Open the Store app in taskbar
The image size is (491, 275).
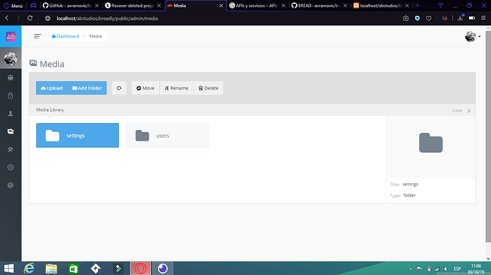pos(73,269)
